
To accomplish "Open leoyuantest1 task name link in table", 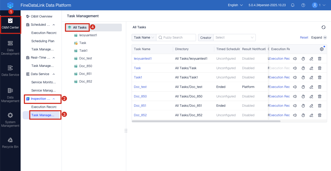I will (x=143, y=59).
